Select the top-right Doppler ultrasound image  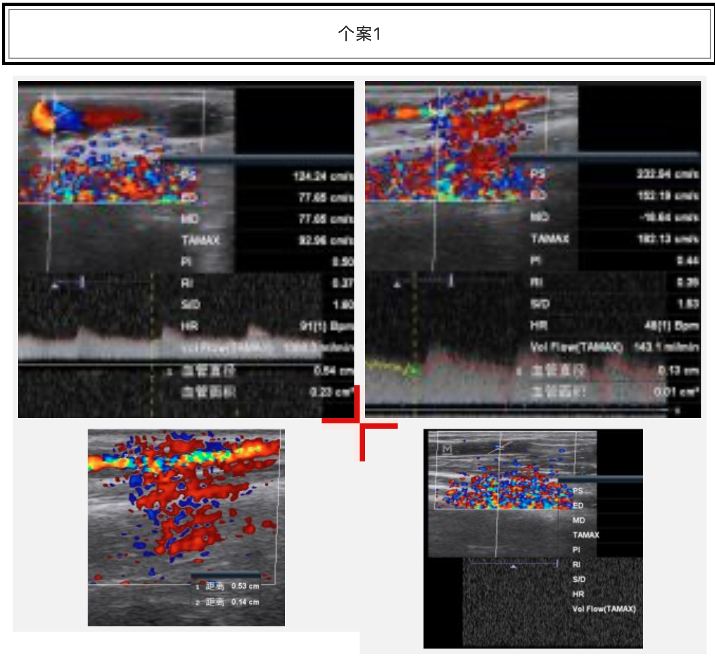pos(533,249)
